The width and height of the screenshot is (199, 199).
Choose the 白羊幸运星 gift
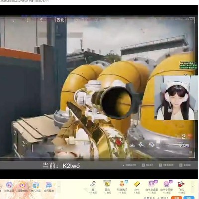pyautogui.click(x=152, y=187)
